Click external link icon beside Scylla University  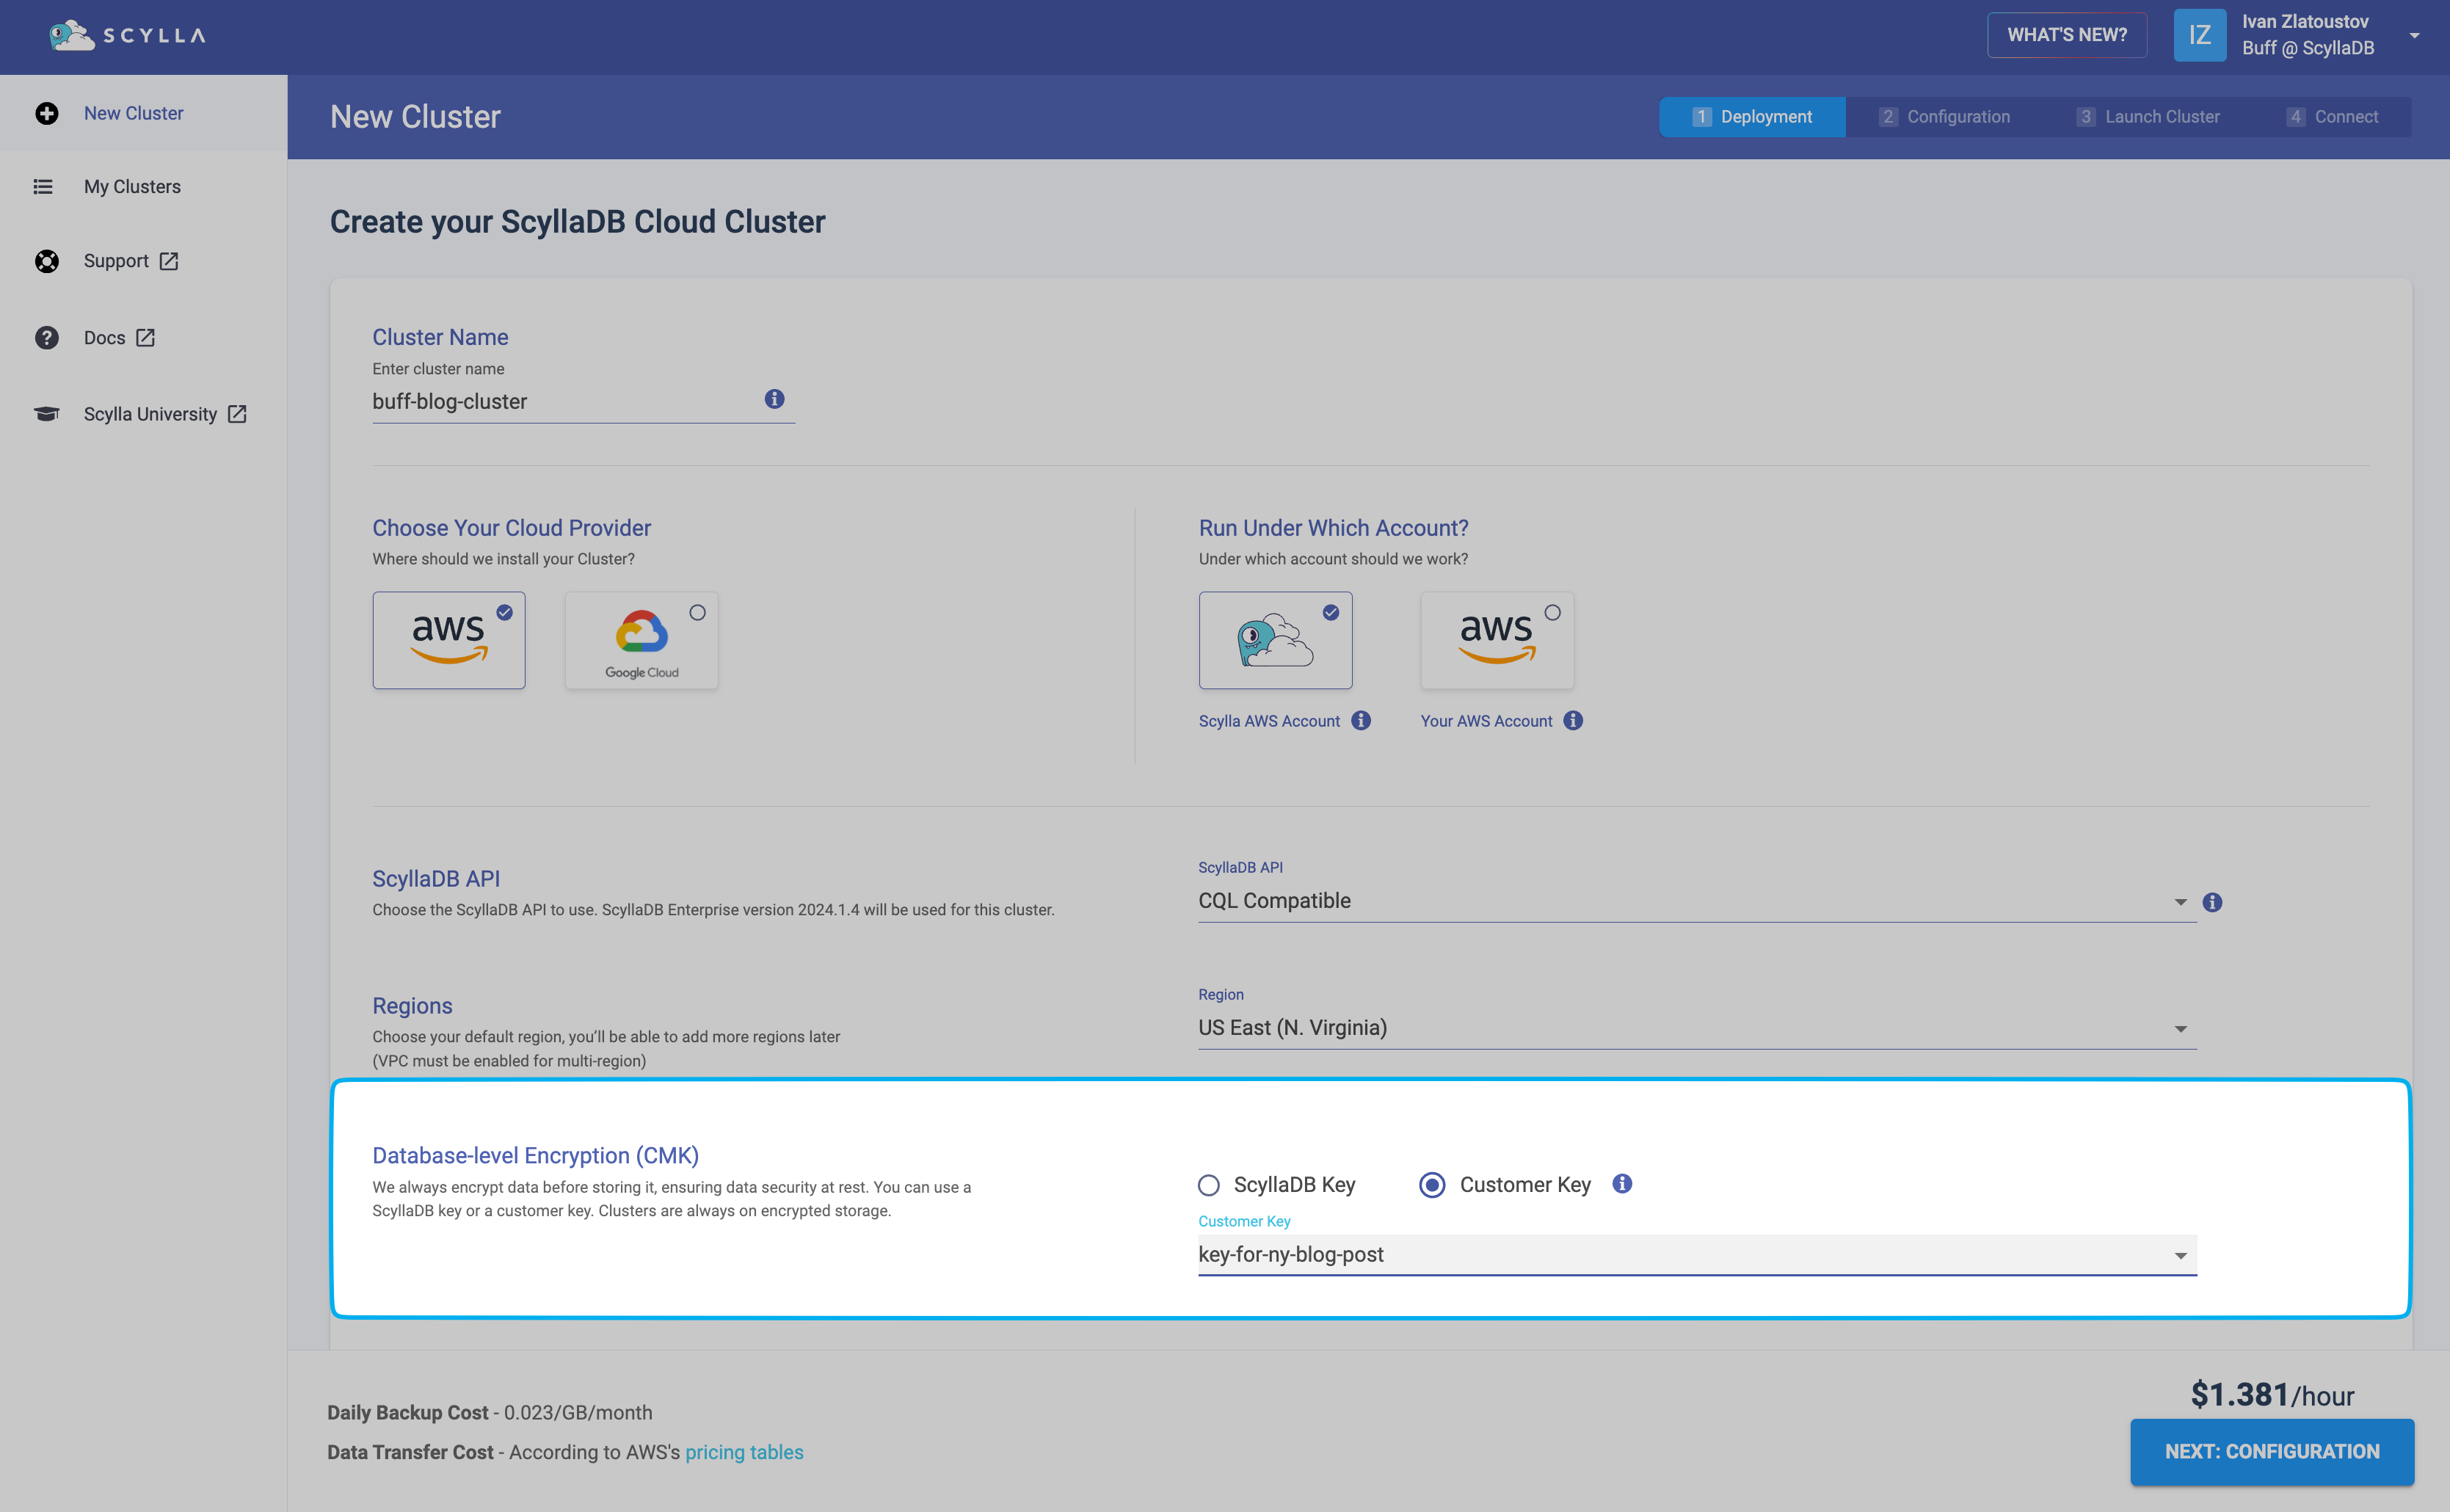click(237, 414)
